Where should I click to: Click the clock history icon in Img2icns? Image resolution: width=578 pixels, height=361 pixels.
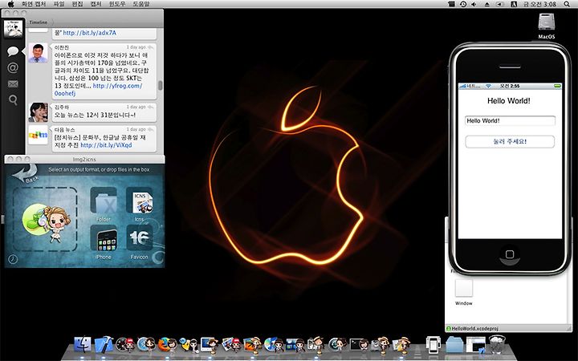[13, 259]
